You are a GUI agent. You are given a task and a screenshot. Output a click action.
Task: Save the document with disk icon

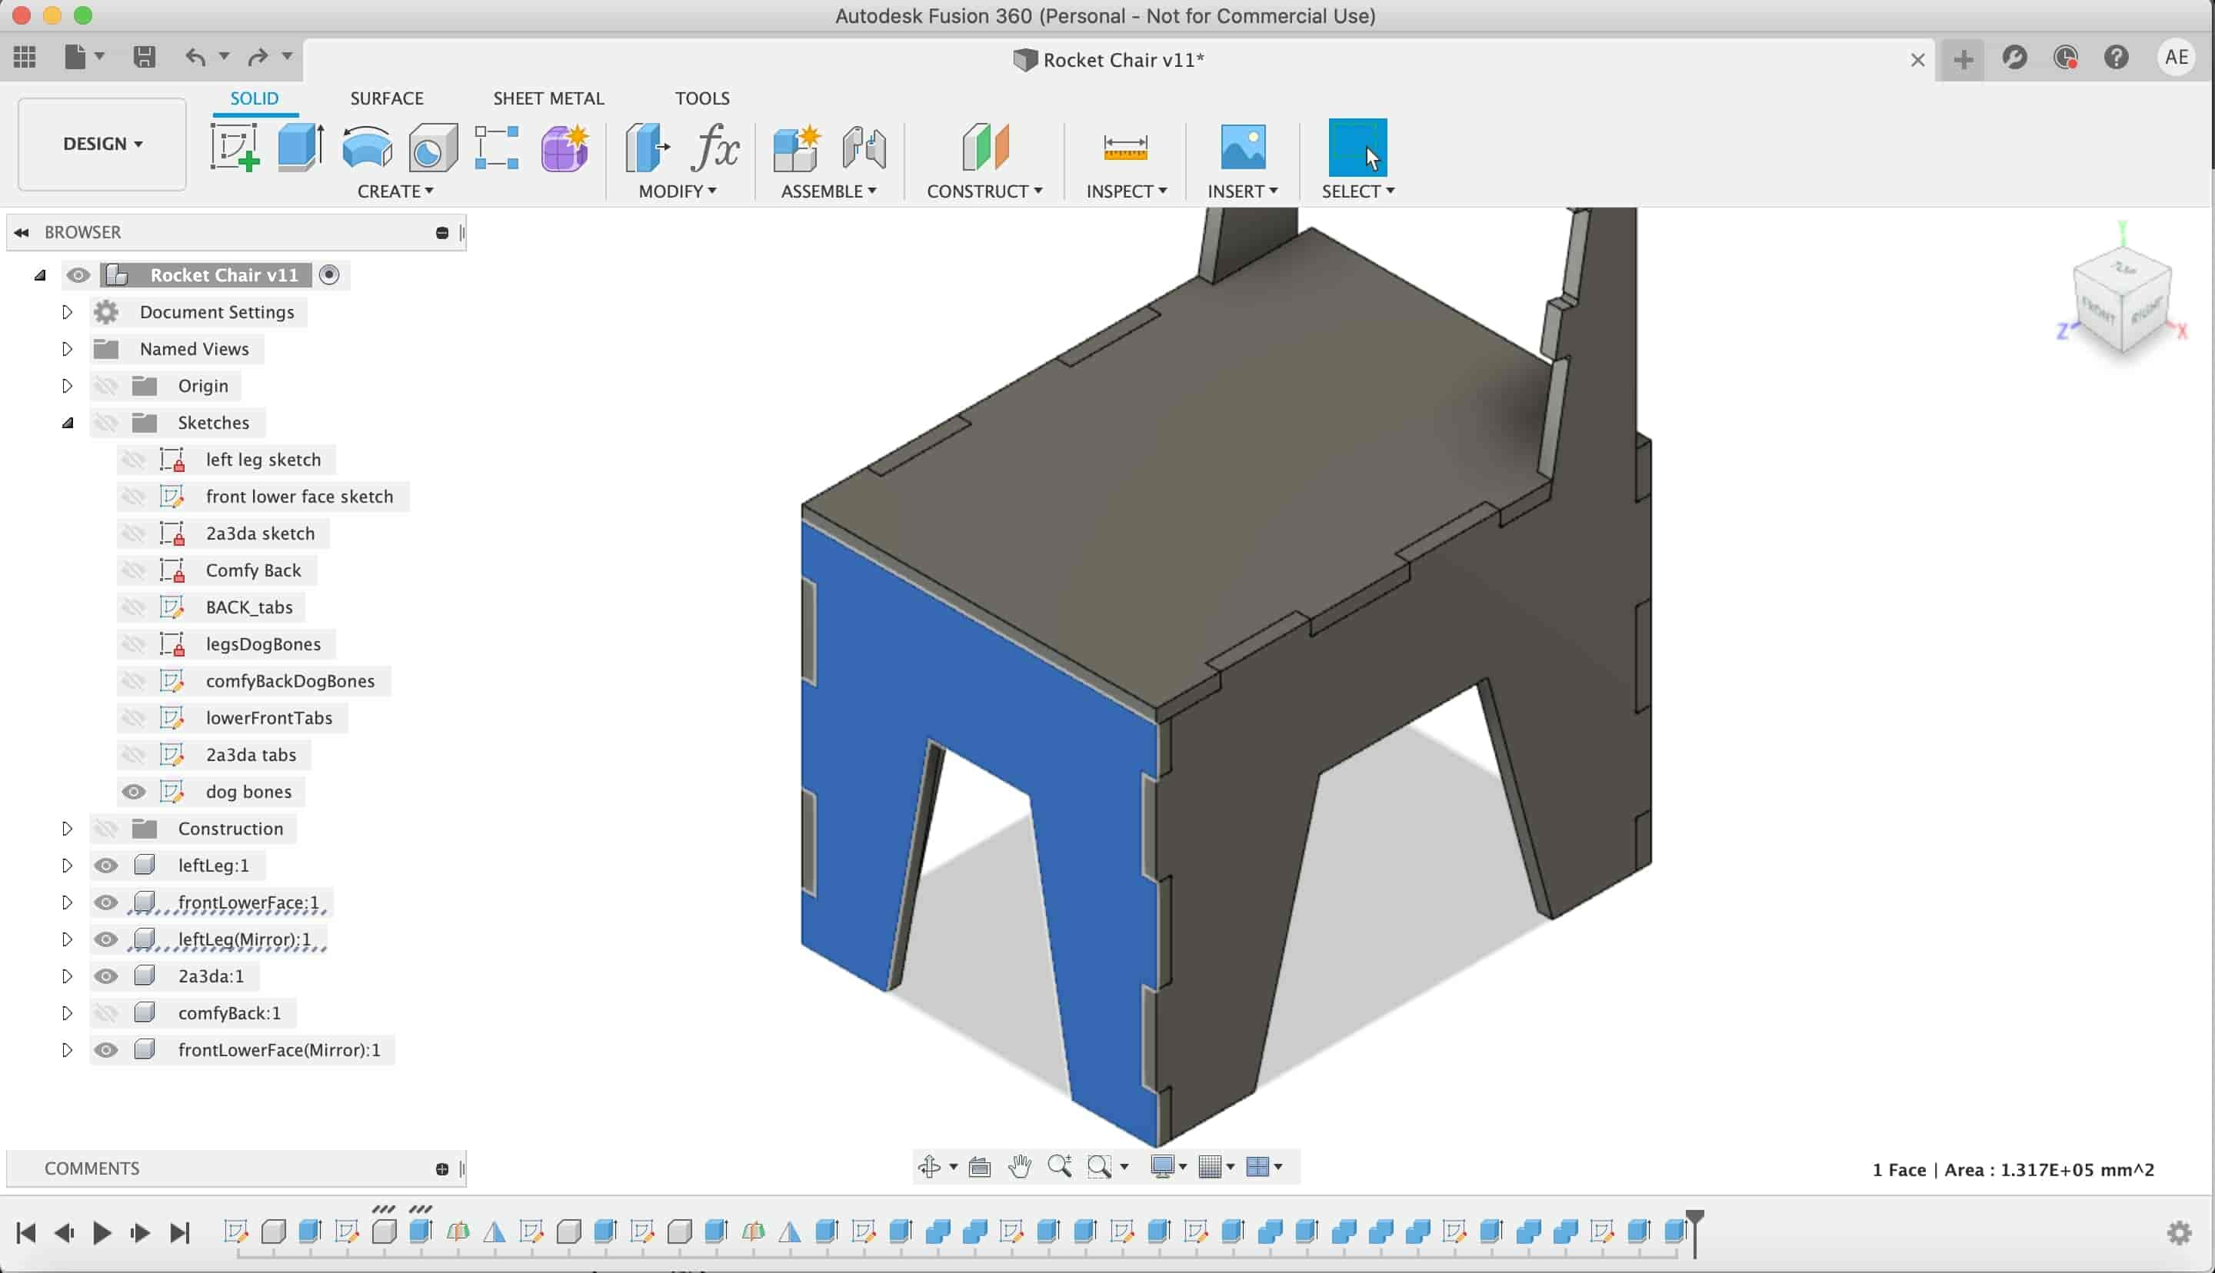(145, 57)
